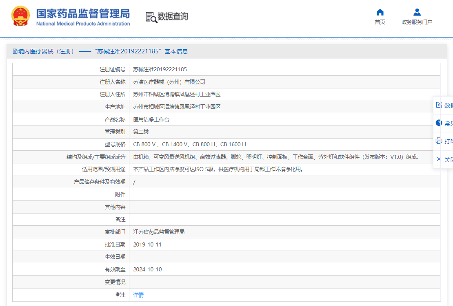Screen dimensions: 453x306
Task: Click the printer icon in side panel
Action: point(439,141)
